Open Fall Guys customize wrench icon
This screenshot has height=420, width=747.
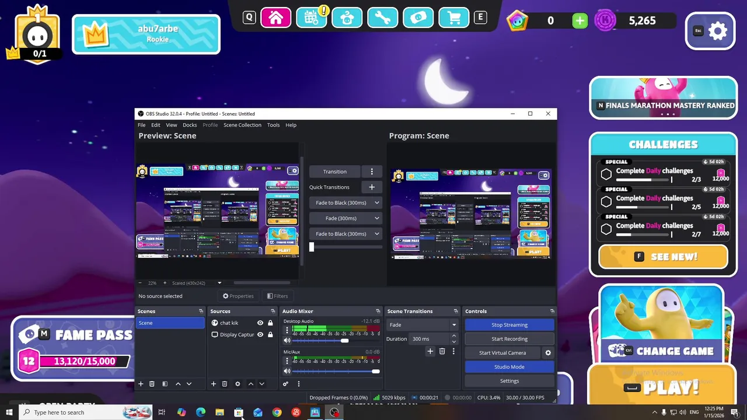[x=382, y=18]
